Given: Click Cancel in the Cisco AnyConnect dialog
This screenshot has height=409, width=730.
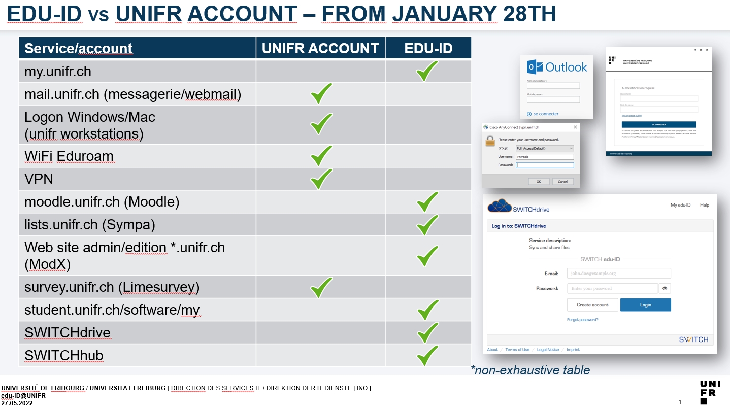Looking at the screenshot, I should (x=563, y=181).
